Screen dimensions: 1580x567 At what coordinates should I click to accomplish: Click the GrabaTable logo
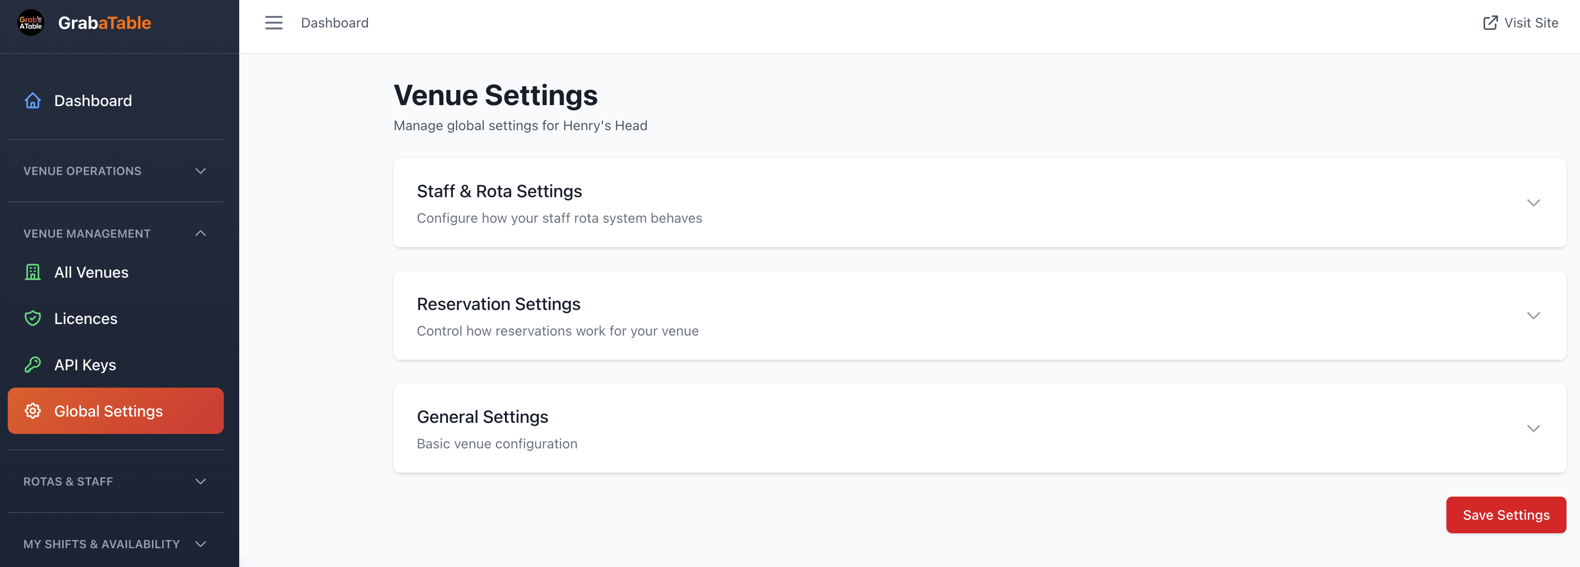click(x=84, y=23)
